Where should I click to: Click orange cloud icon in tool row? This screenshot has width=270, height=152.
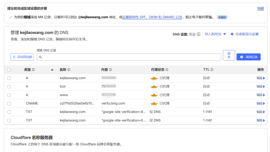154,87
